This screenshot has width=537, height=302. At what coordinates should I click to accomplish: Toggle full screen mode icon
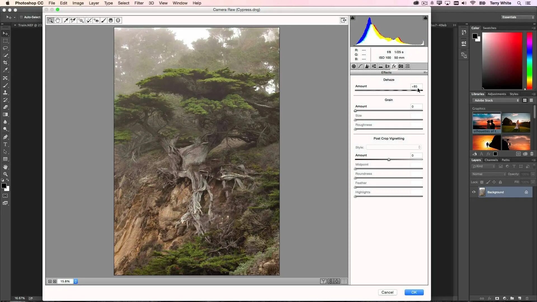pos(343,20)
